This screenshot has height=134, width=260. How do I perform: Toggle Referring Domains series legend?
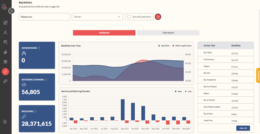coord(182,46)
